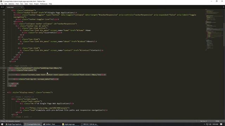Click the navbar-toggler-icon span line
225x126 pixels.
37,19
